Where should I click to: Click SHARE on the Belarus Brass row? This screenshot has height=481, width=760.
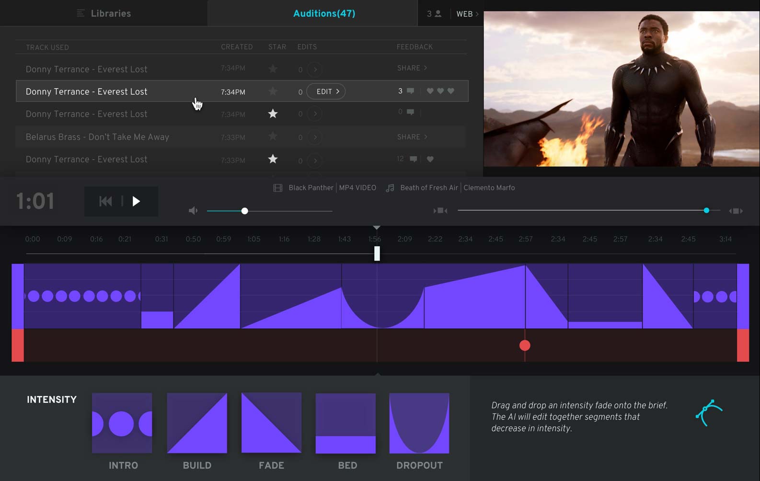pos(412,137)
